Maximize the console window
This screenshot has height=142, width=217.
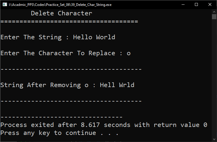(196, 4)
